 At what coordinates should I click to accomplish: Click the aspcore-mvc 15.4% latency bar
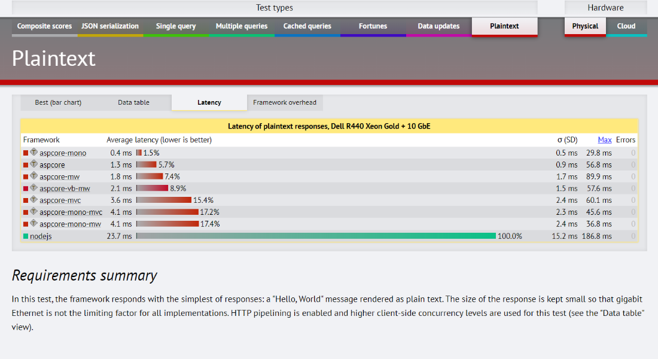(164, 200)
